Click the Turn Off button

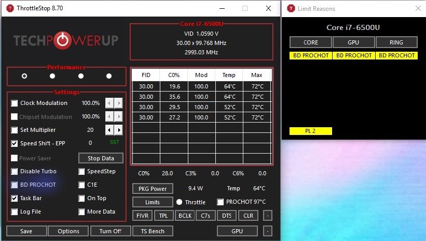click(111, 231)
